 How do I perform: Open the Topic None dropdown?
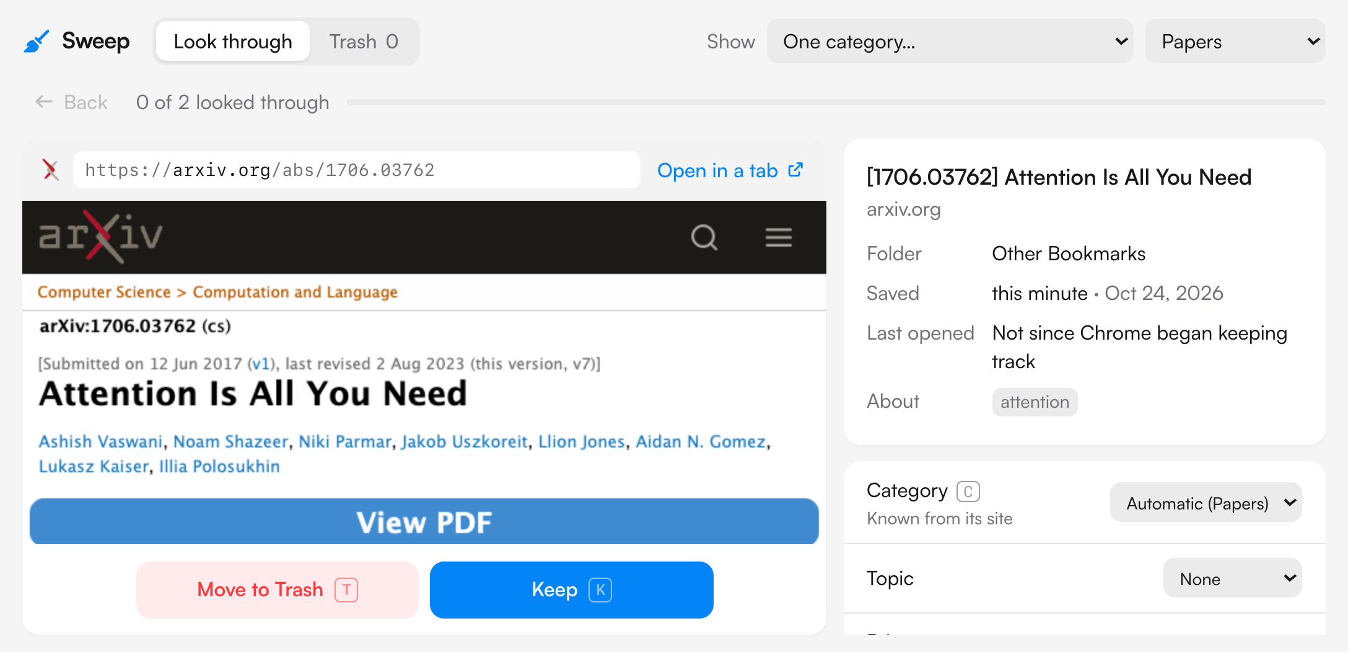coord(1233,578)
